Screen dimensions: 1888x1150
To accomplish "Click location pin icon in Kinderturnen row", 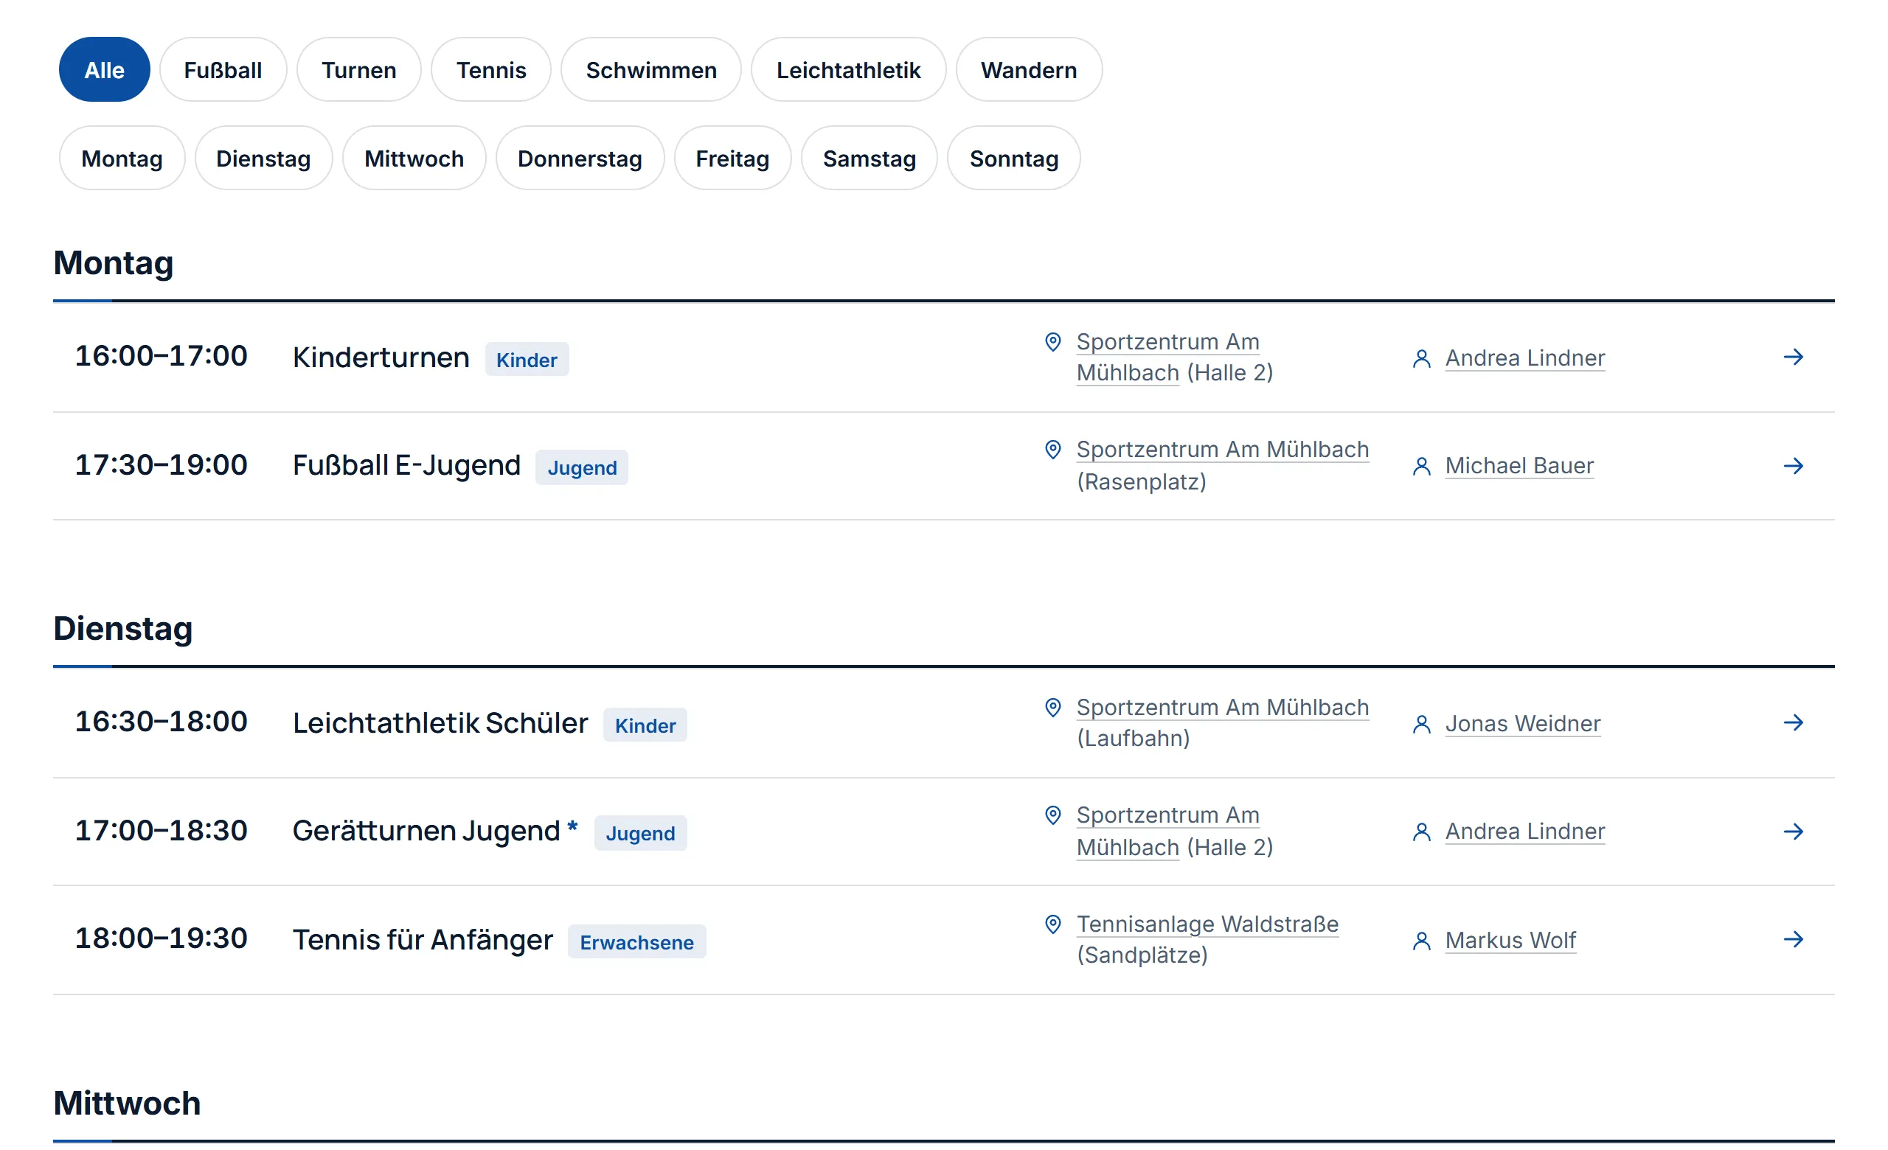I will [1053, 341].
